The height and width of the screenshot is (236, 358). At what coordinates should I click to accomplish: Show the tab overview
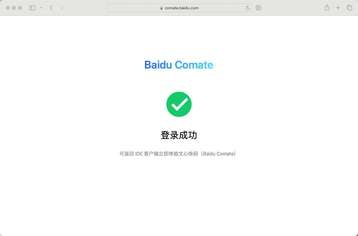click(349, 8)
